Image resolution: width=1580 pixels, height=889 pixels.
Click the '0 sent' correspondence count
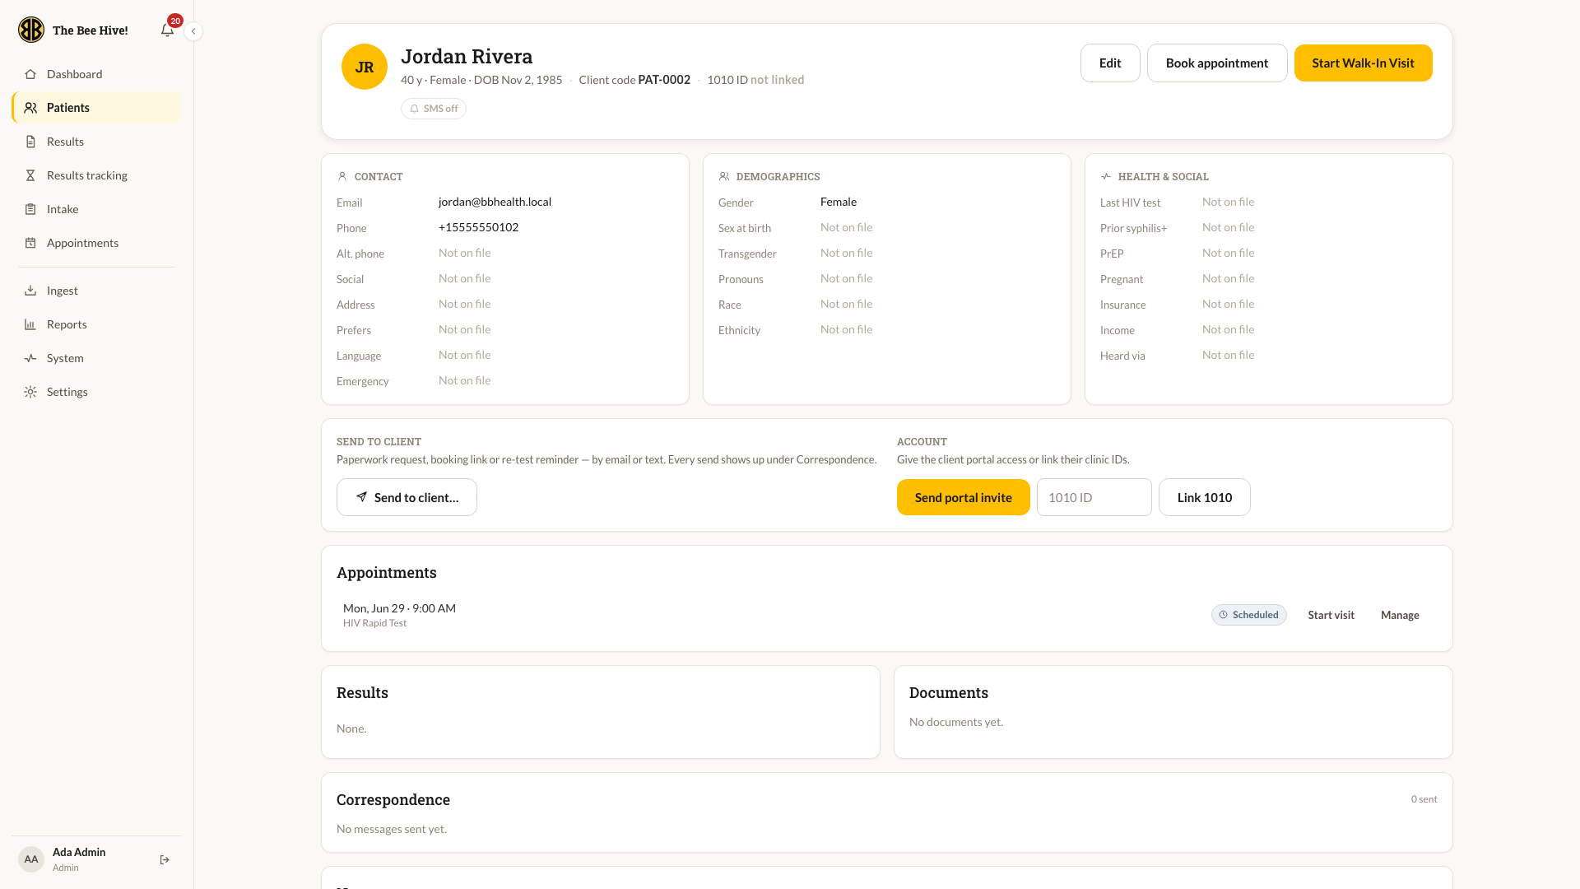coord(1424,799)
